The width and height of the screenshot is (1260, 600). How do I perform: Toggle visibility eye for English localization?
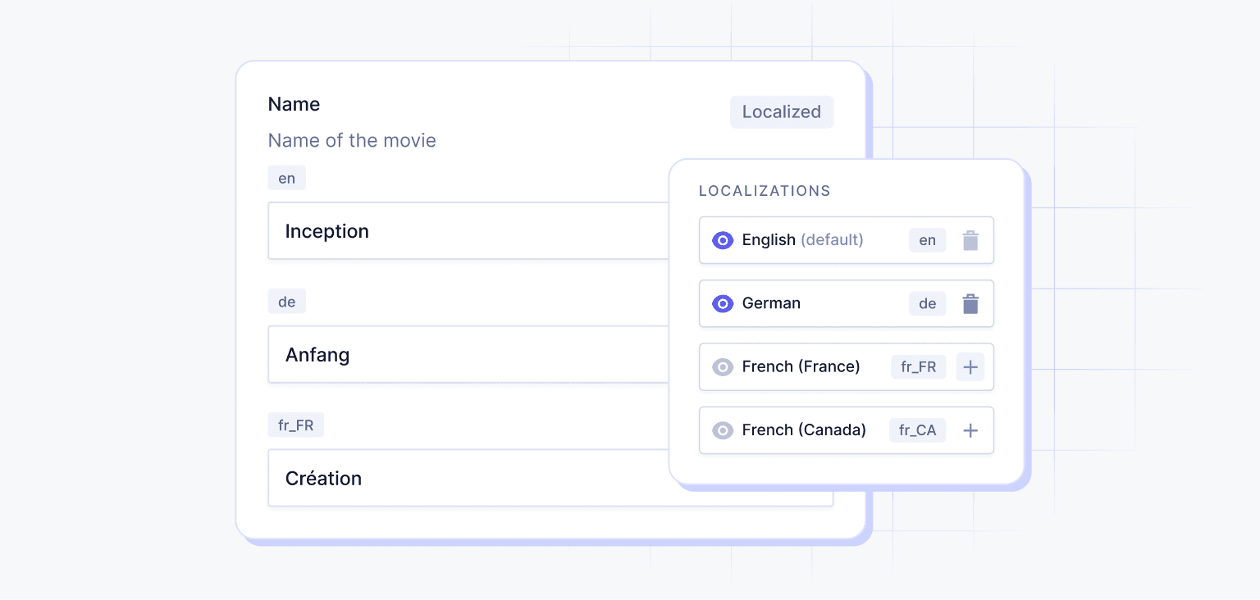(x=723, y=240)
